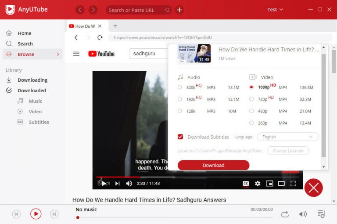Select the 320k HQ MP3 audio option
Image resolution: width=337 pixels, height=224 pixels.
180,87
